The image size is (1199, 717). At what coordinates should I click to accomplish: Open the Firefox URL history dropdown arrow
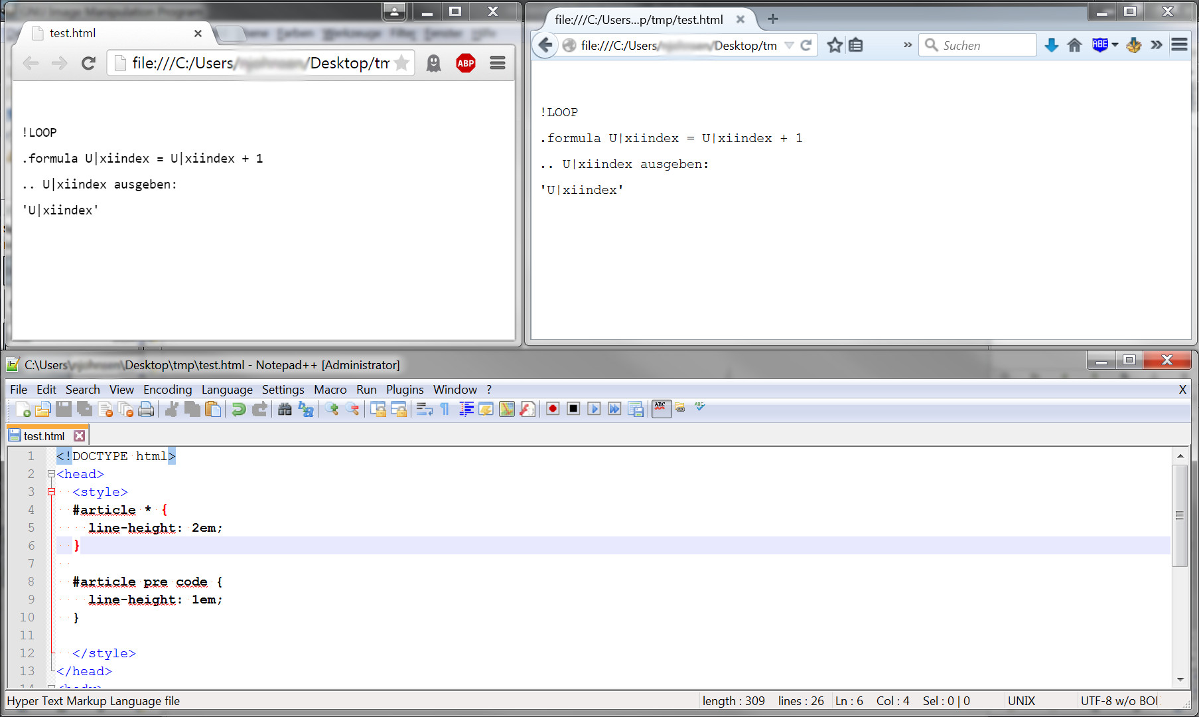click(789, 45)
